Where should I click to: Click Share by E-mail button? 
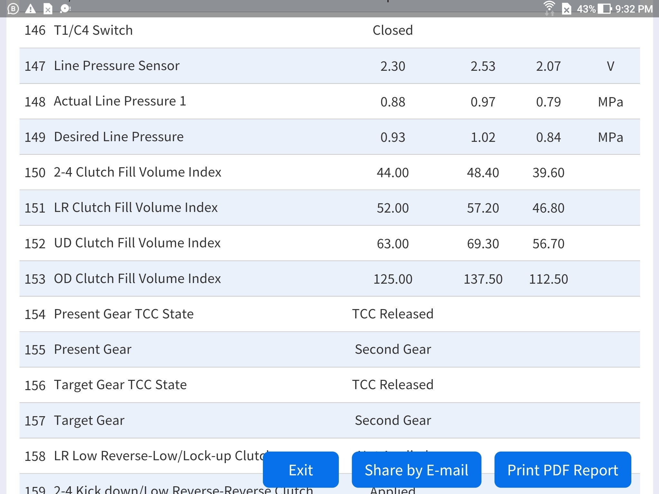coord(416,470)
